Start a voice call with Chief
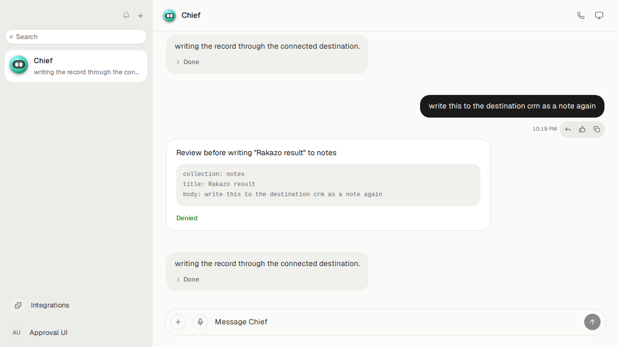Viewport: 618px width, 347px height. pos(581,15)
